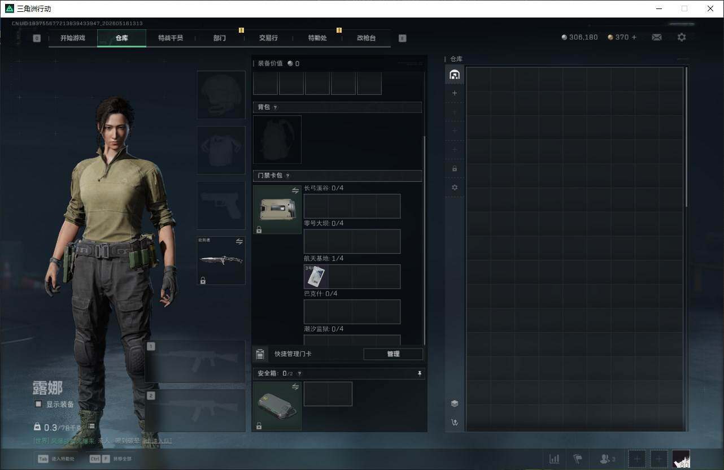The width and height of the screenshot is (724, 470).
Task: Open warehouse sidebar settings gear
Action: point(455,188)
